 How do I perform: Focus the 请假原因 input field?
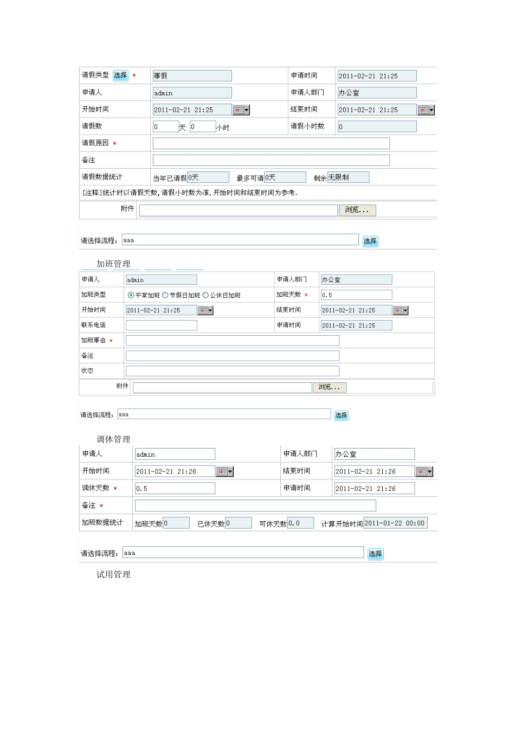click(x=271, y=143)
